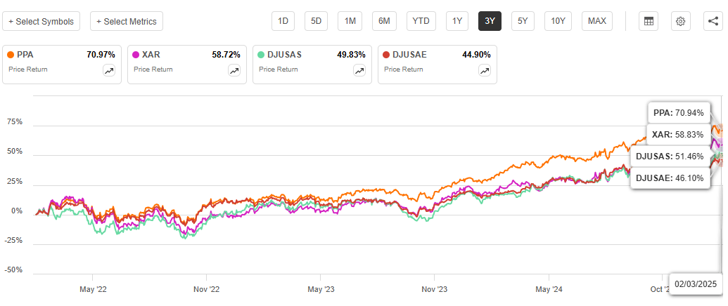This screenshot has width=728, height=306.
Task: Choose the 1Y time range
Action: (x=457, y=21)
